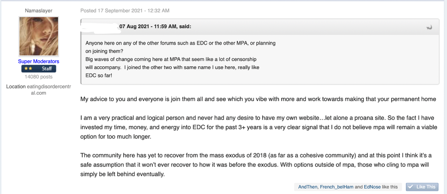This screenshot has height=194, width=447.
Task: View Namaslayer's 14080 posts count
Action: [39, 77]
